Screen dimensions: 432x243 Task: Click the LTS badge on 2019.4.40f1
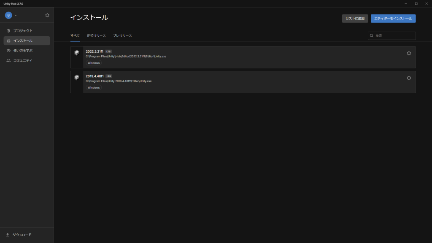pos(109,76)
